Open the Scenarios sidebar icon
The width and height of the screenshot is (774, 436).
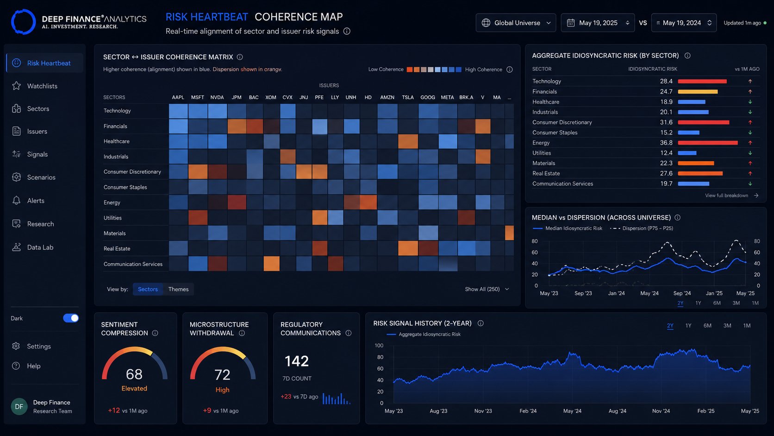coord(17,177)
